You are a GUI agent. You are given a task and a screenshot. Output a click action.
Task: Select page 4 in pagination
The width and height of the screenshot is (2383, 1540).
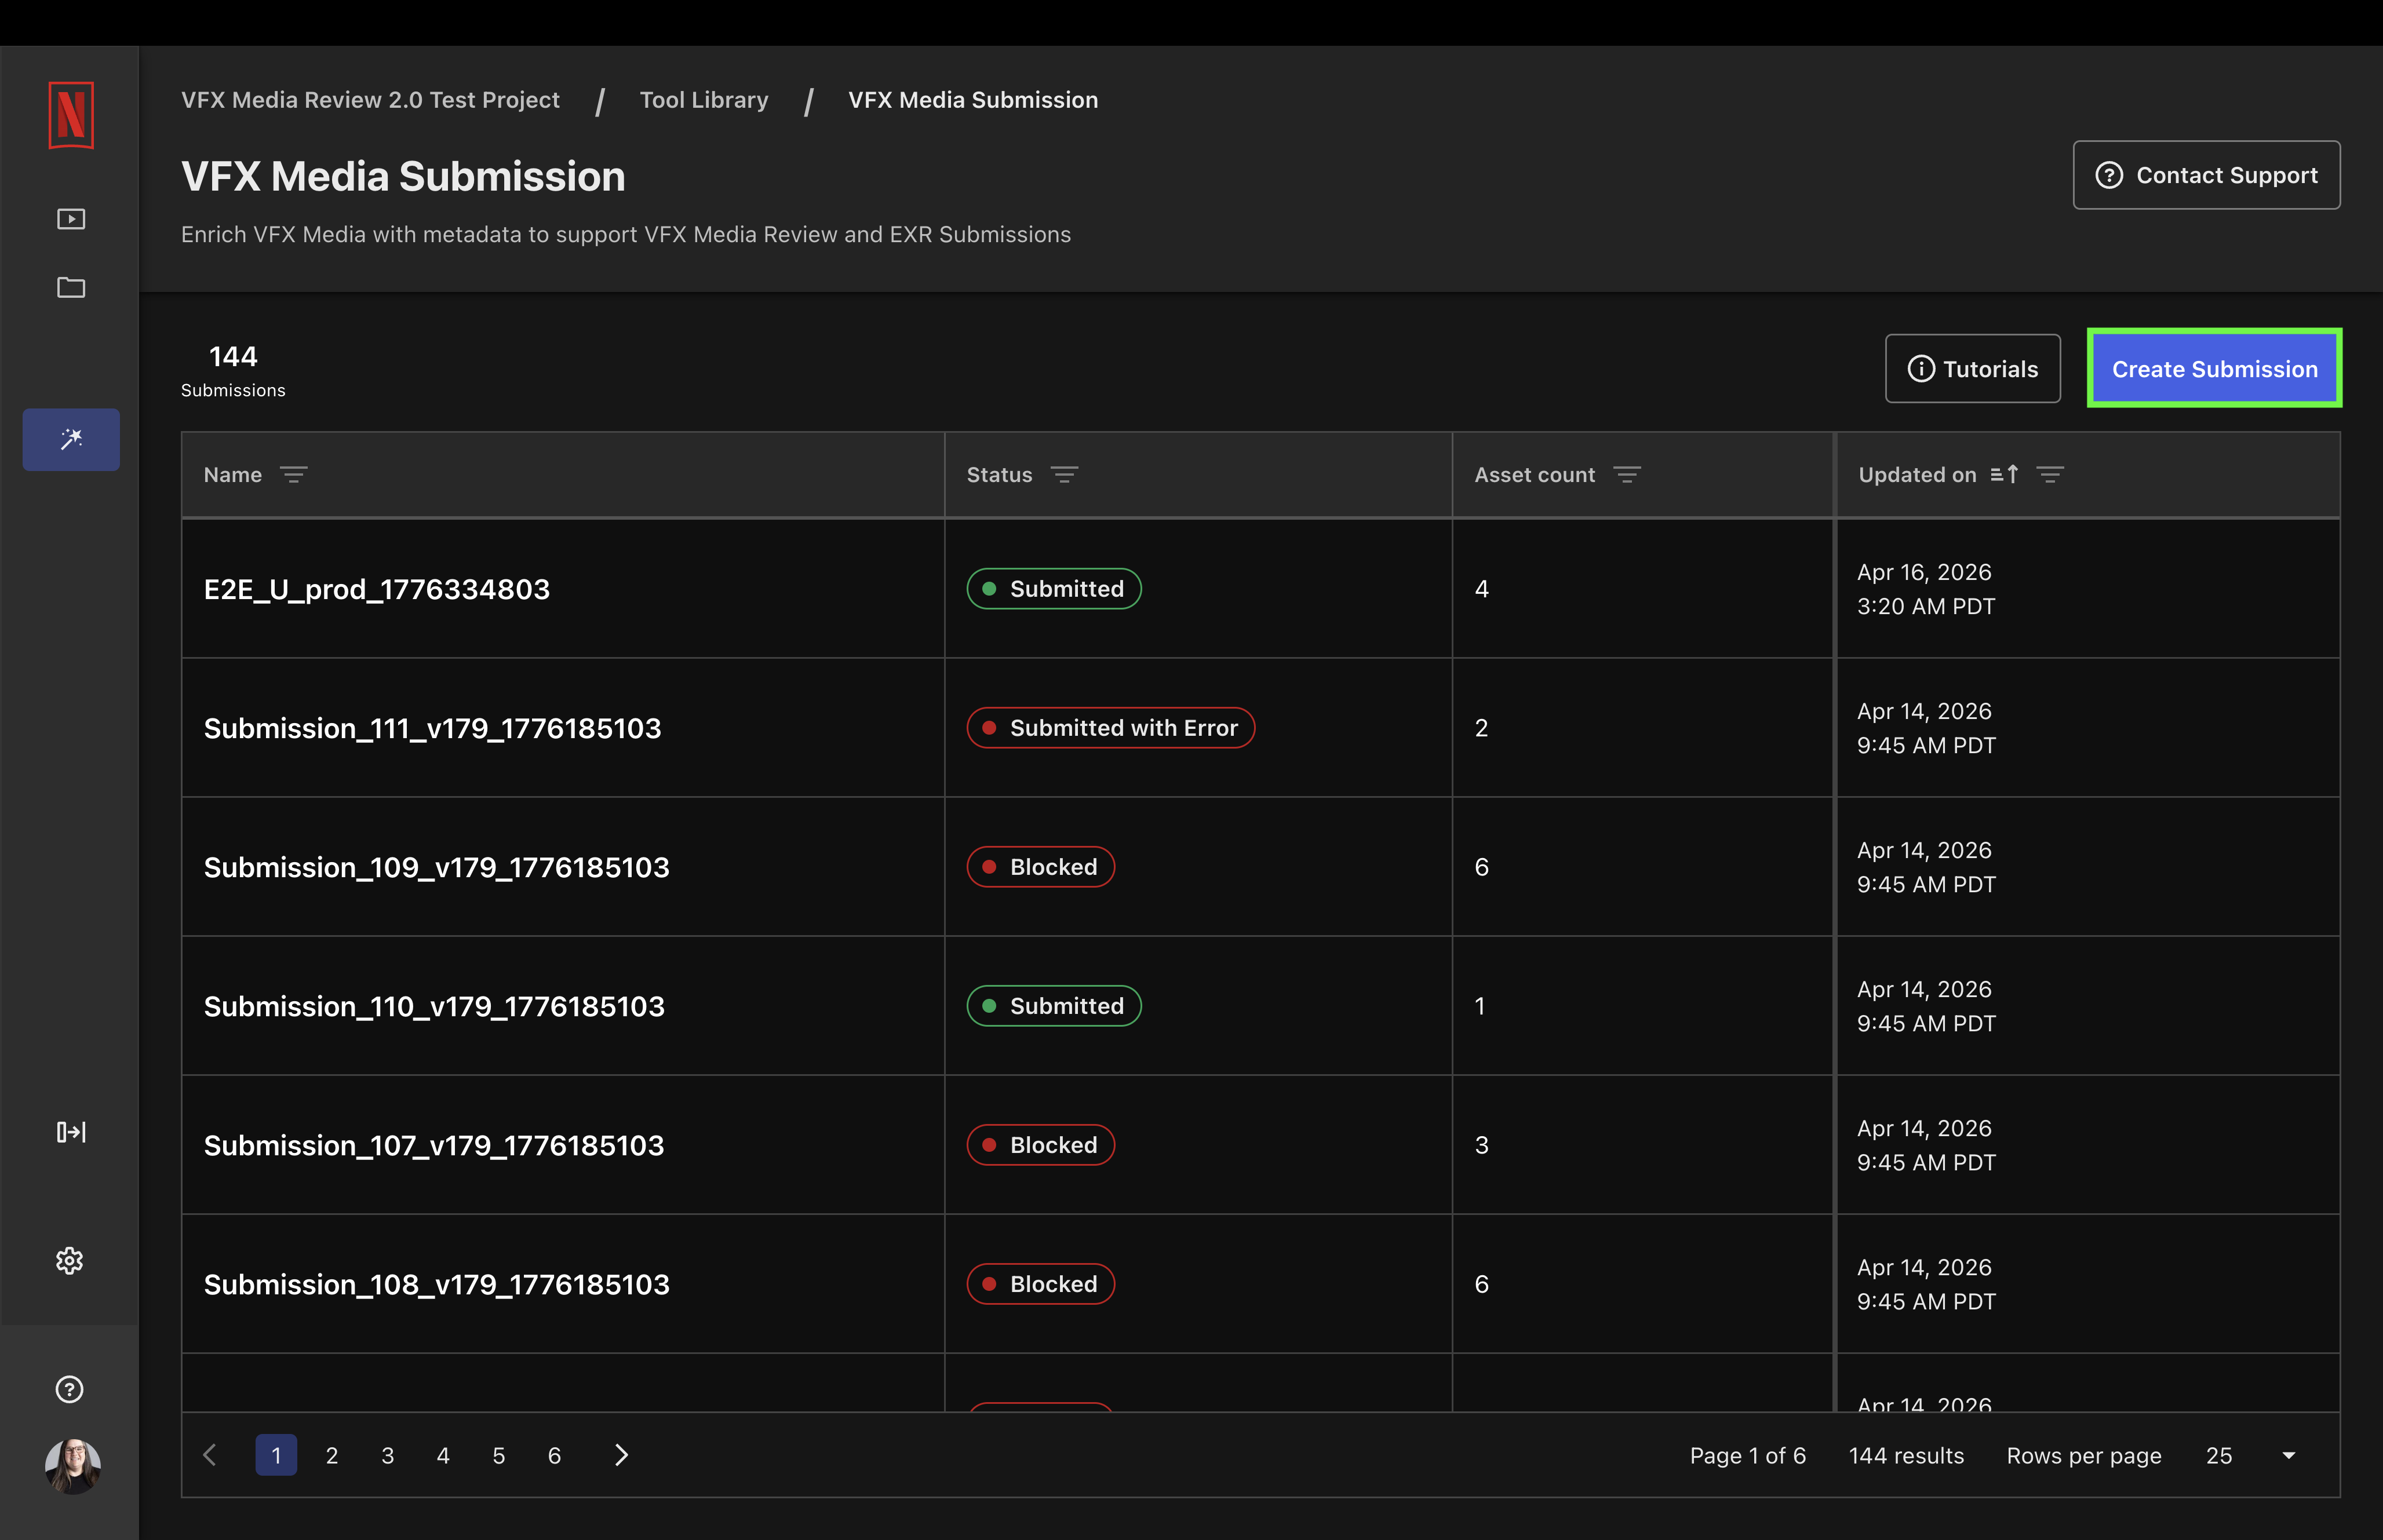pos(443,1455)
